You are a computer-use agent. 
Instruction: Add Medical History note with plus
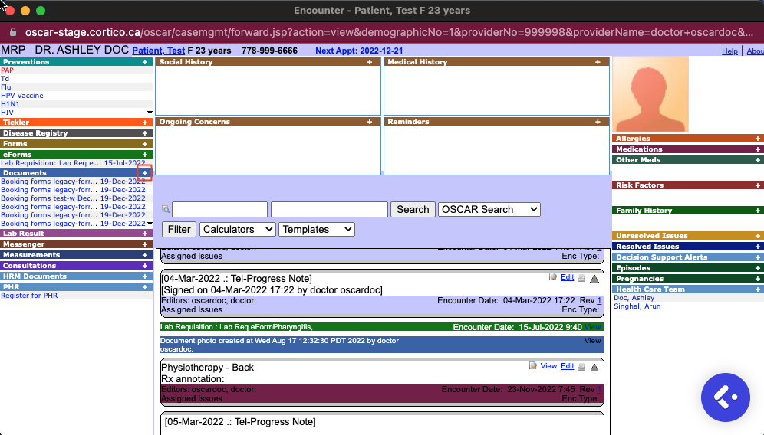click(x=598, y=62)
